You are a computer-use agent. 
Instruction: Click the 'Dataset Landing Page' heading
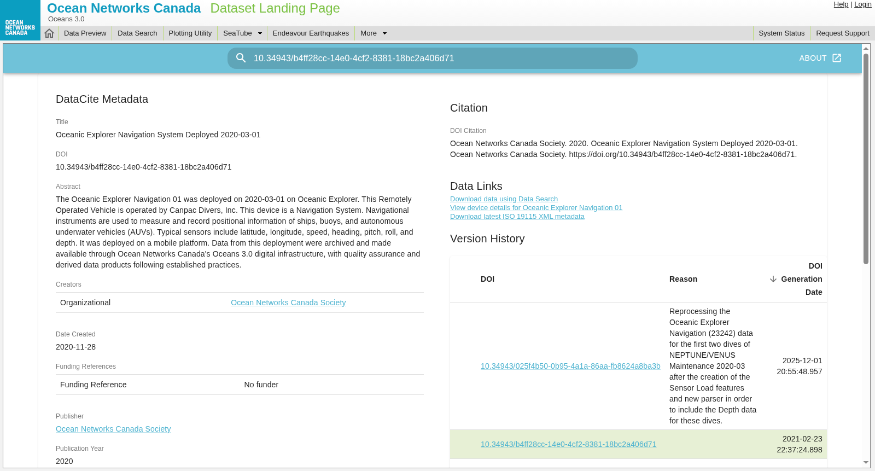tap(275, 8)
